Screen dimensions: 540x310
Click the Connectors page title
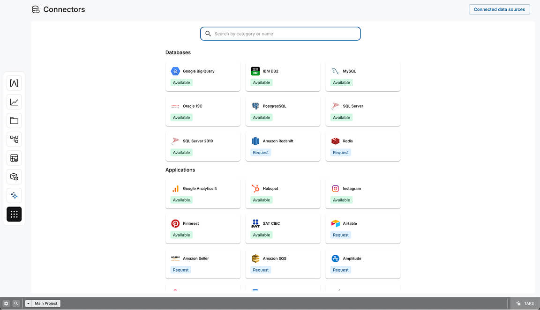pyautogui.click(x=64, y=10)
